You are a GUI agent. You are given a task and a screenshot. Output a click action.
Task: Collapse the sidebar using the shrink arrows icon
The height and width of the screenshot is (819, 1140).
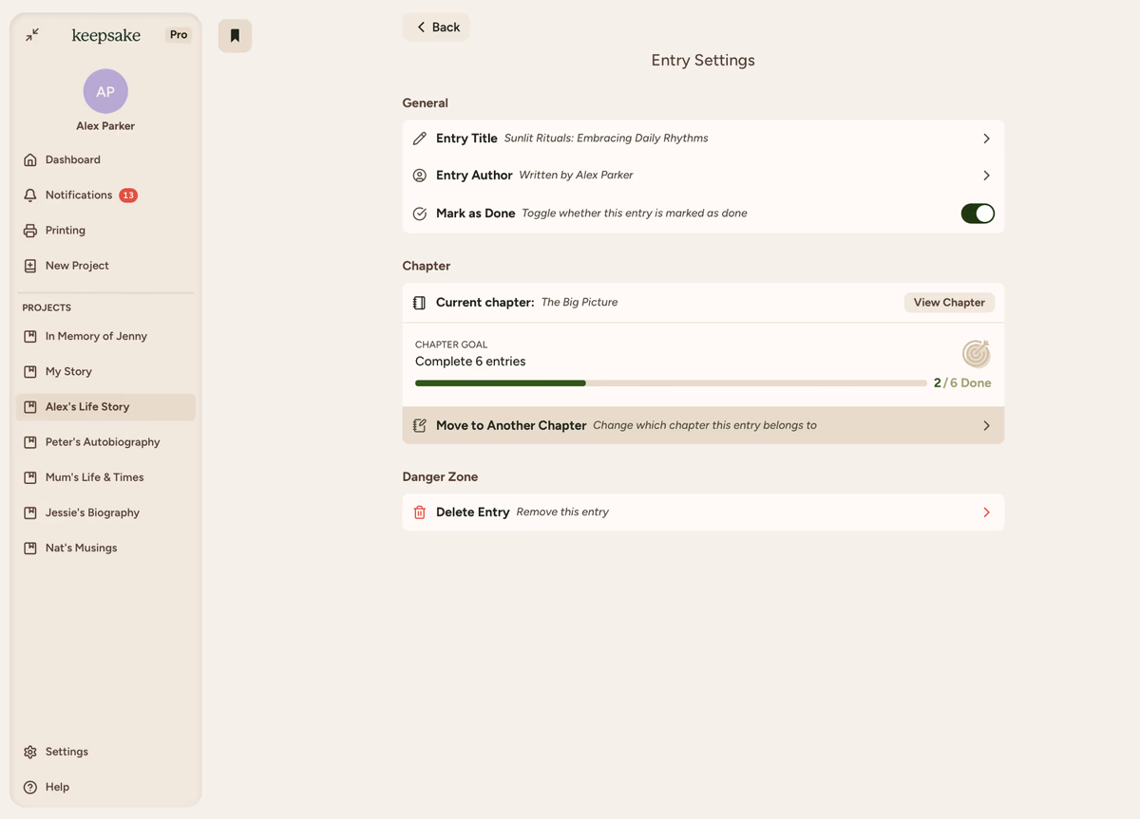click(32, 35)
